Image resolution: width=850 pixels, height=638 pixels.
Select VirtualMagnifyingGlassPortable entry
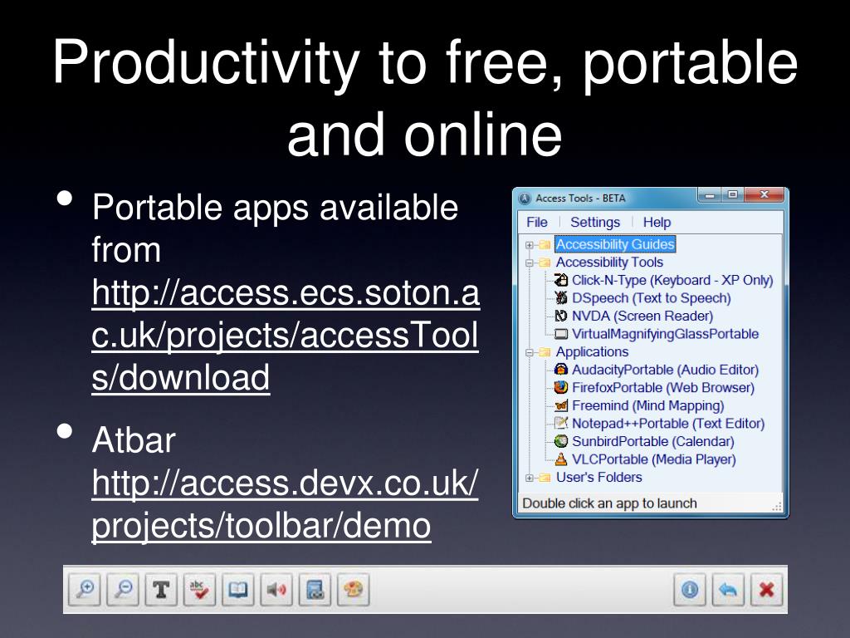pos(665,334)
